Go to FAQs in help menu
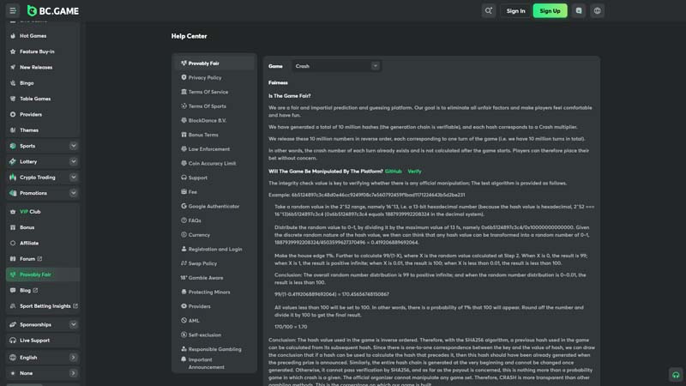The image size is (686, 386). point(195,220)
